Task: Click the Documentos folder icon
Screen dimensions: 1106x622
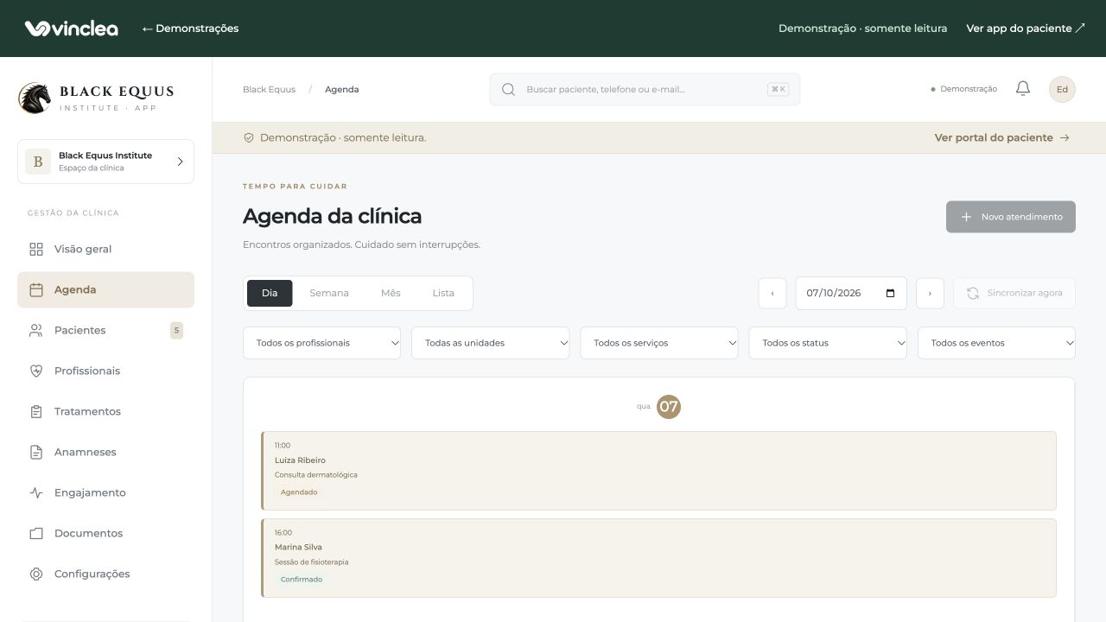Action: [x=36, y=533]
